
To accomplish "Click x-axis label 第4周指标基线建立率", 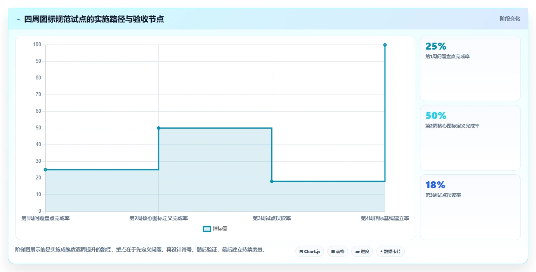I will coord(385,219).
